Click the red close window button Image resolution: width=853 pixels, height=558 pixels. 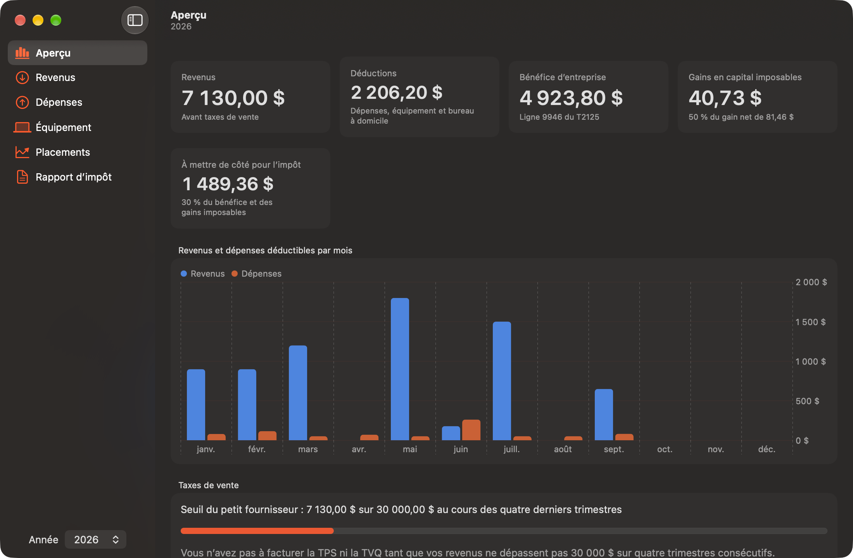20,20
